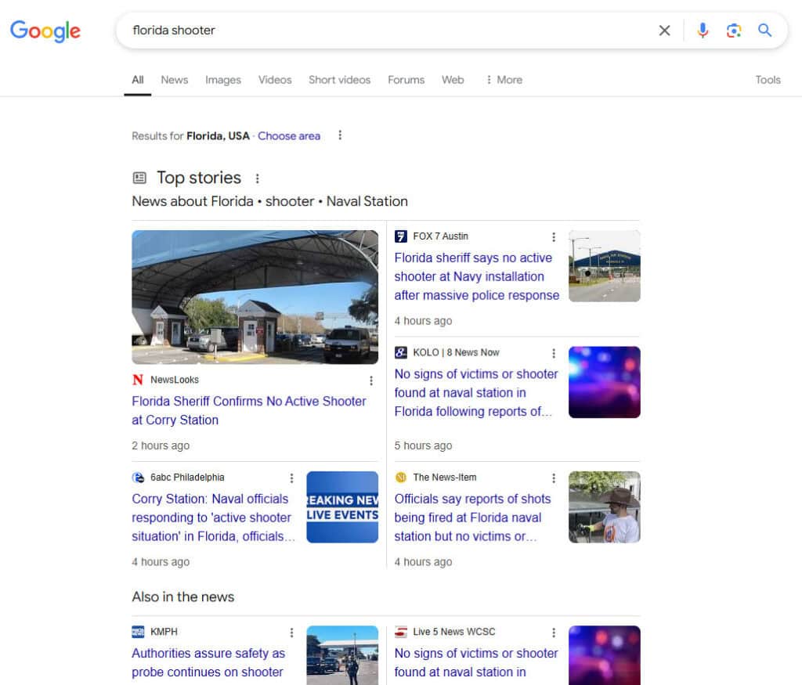Open the search Tools options
802x685 pixels.
pos(768,80)
